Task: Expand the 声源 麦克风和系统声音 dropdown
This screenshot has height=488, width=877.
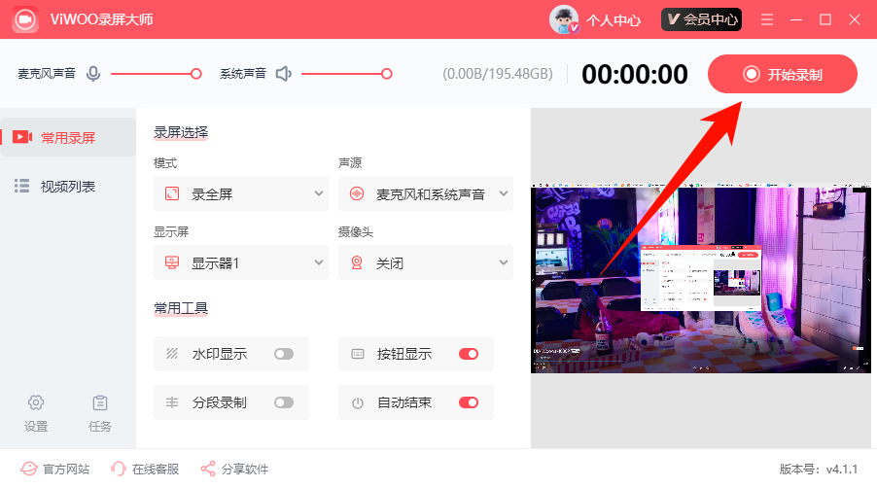Action: 426,194
